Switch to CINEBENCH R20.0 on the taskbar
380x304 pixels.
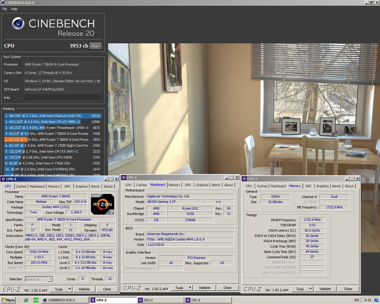(65, 300)
